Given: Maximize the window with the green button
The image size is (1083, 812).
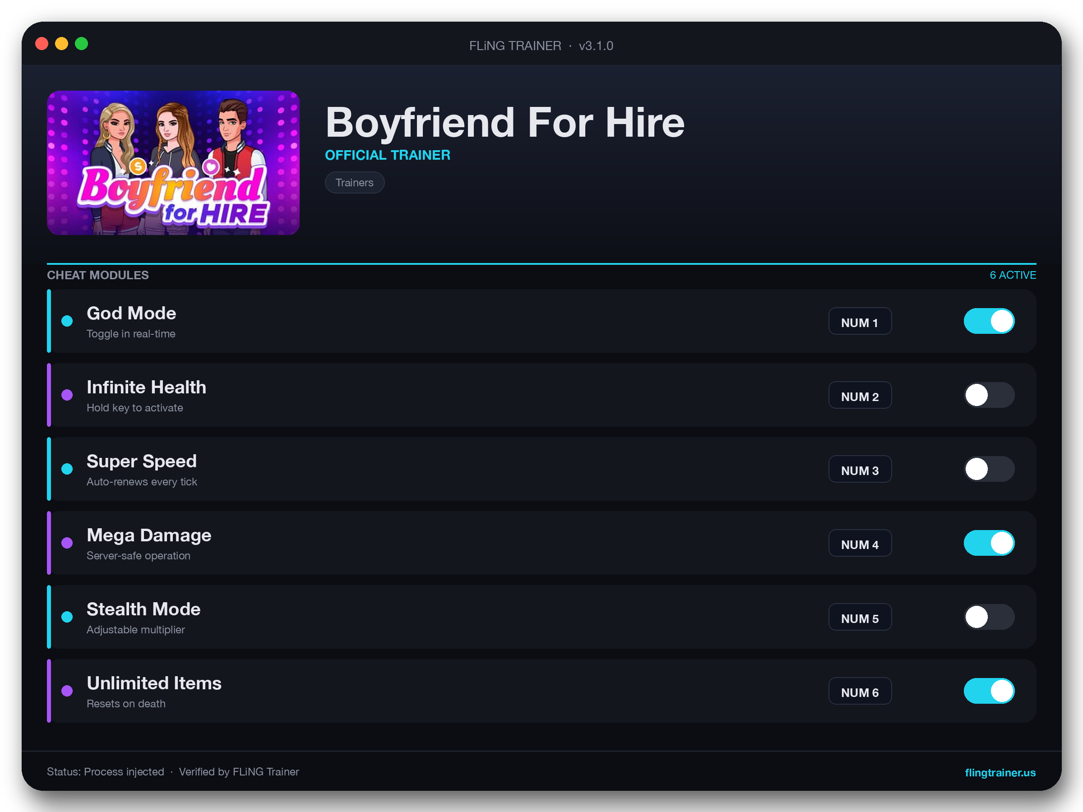Looking at the screenshot, I should click(x=81, y=44).
